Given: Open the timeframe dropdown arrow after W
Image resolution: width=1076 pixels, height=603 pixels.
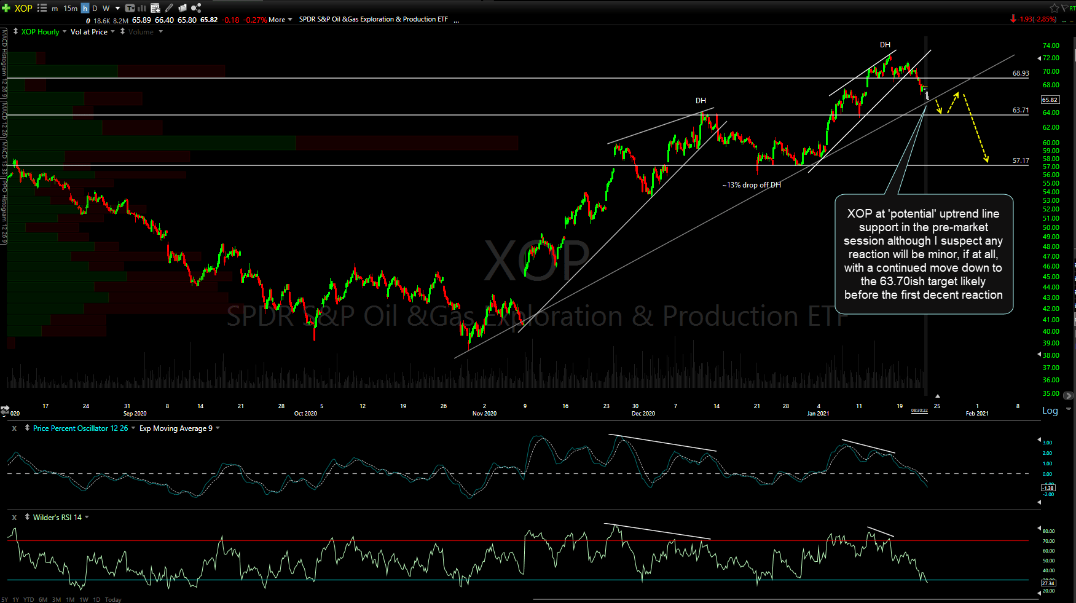Looking at the screenshot, I should tap(117, 9).
